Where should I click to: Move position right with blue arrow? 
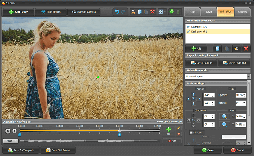click(x=199, y=99)
